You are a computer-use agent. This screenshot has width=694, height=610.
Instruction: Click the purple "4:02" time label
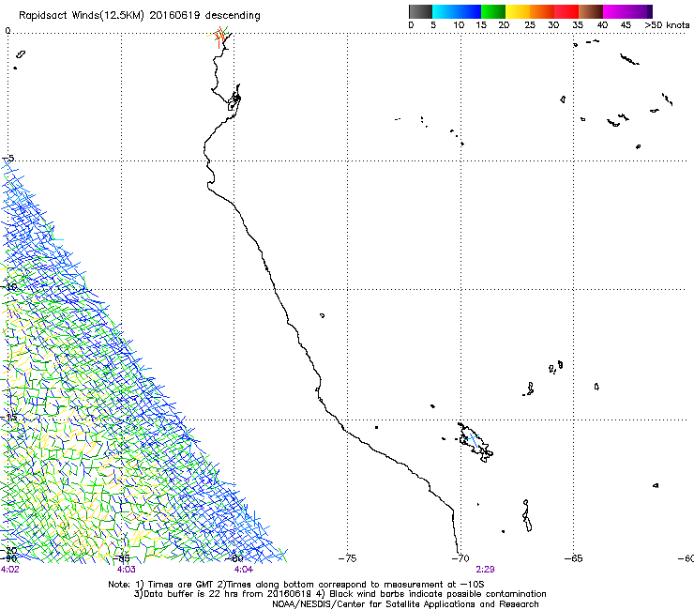pos(10,570)
